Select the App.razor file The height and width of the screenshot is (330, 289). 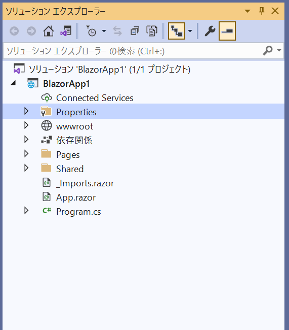click(76, 197)
